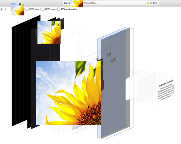The image size is (181, 144).
Task: Select the 25.1 label in the view hierarchy
Action: 109,54
